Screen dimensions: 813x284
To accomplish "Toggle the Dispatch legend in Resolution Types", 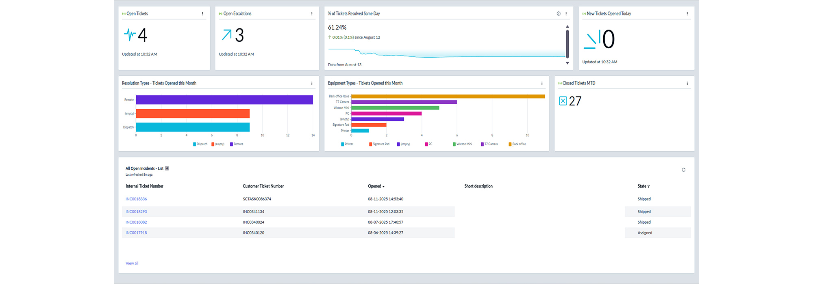I will (x=200, y=144).
